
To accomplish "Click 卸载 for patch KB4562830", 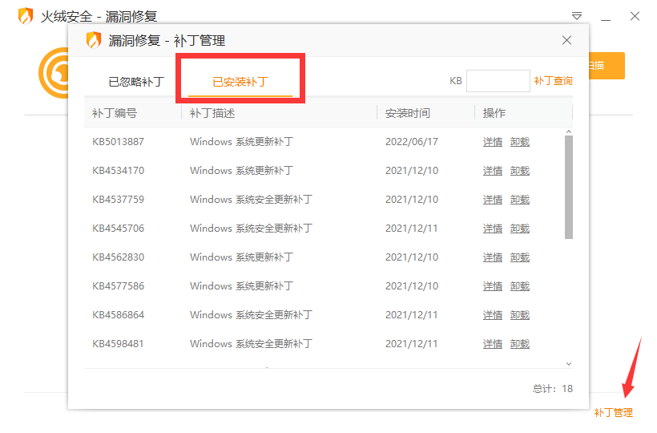I will (x=519, y=257).
